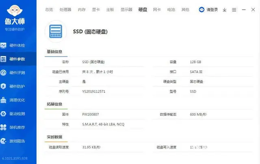The height and width of the screenshot is (164, 260).
Task: Open 游戏精选 label in sidebar
Action: pos(17,141)
